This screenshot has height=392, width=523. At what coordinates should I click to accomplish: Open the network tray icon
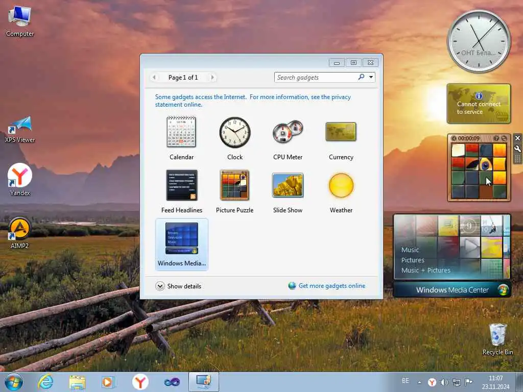pyautogui.click(x=456, y=382)
